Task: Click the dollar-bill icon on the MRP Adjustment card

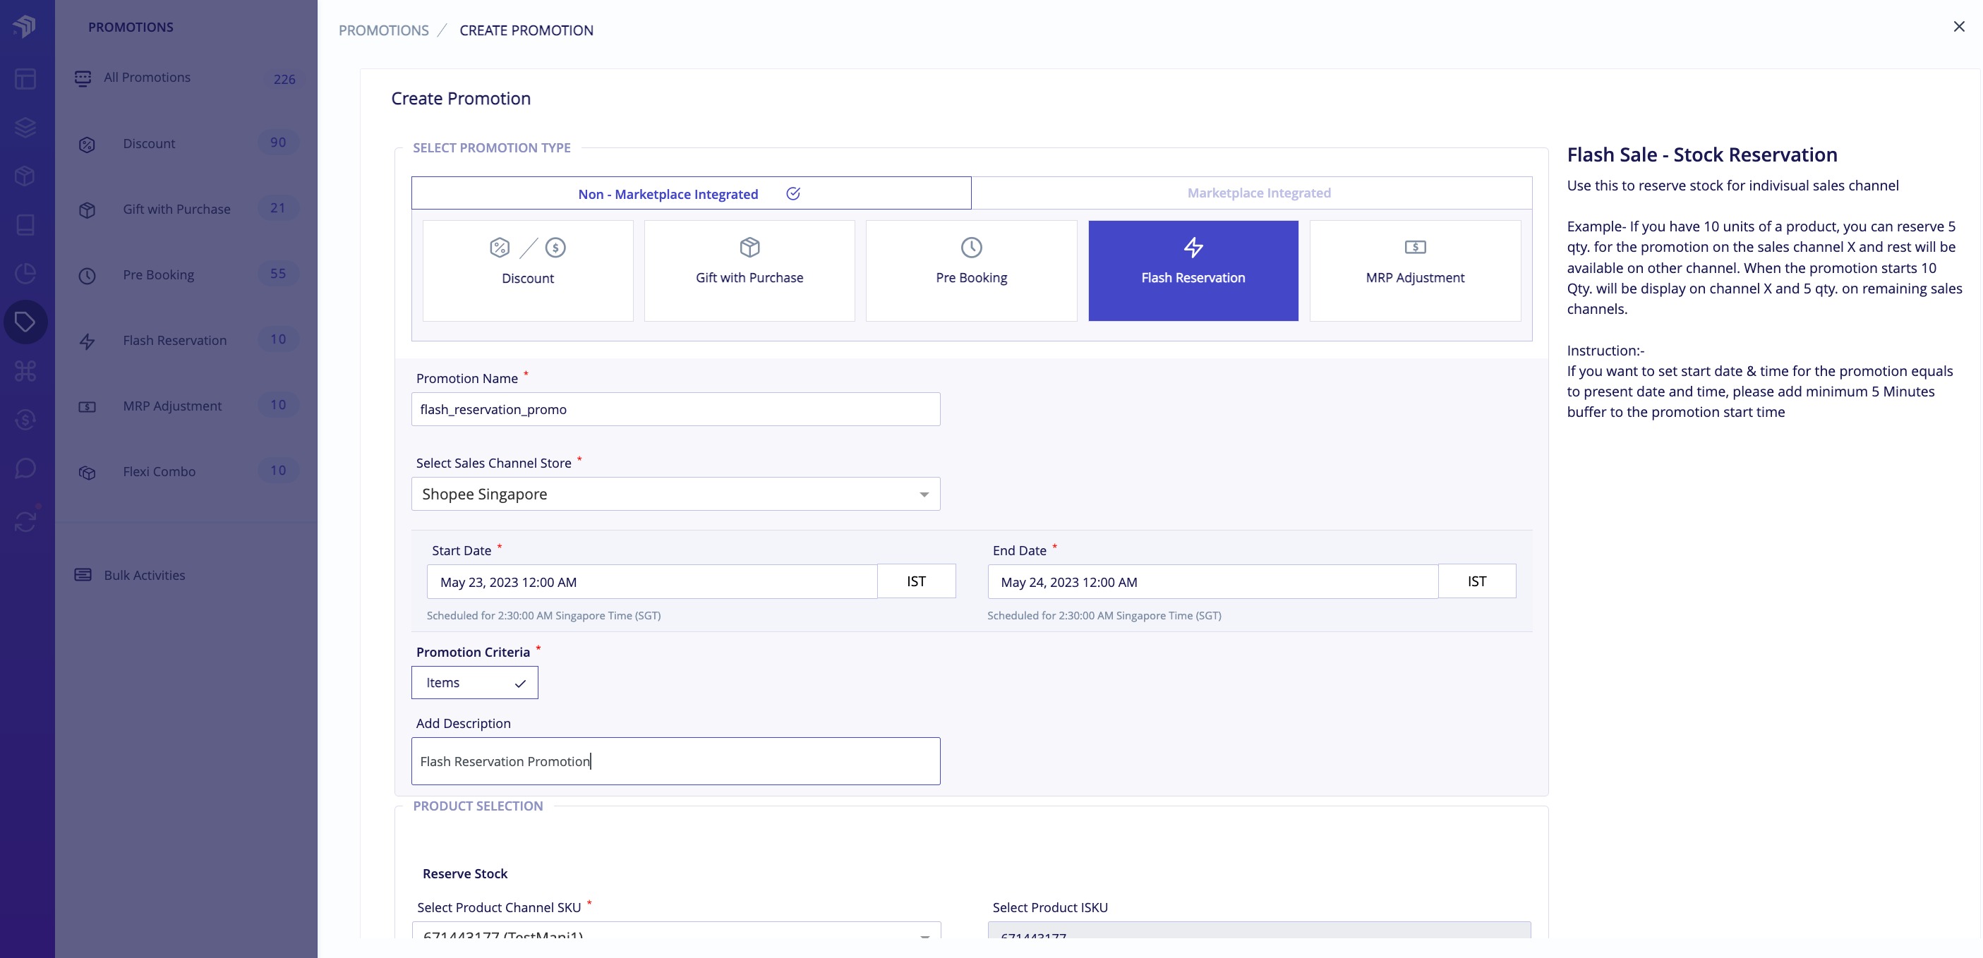Action: click(1415, 247)
